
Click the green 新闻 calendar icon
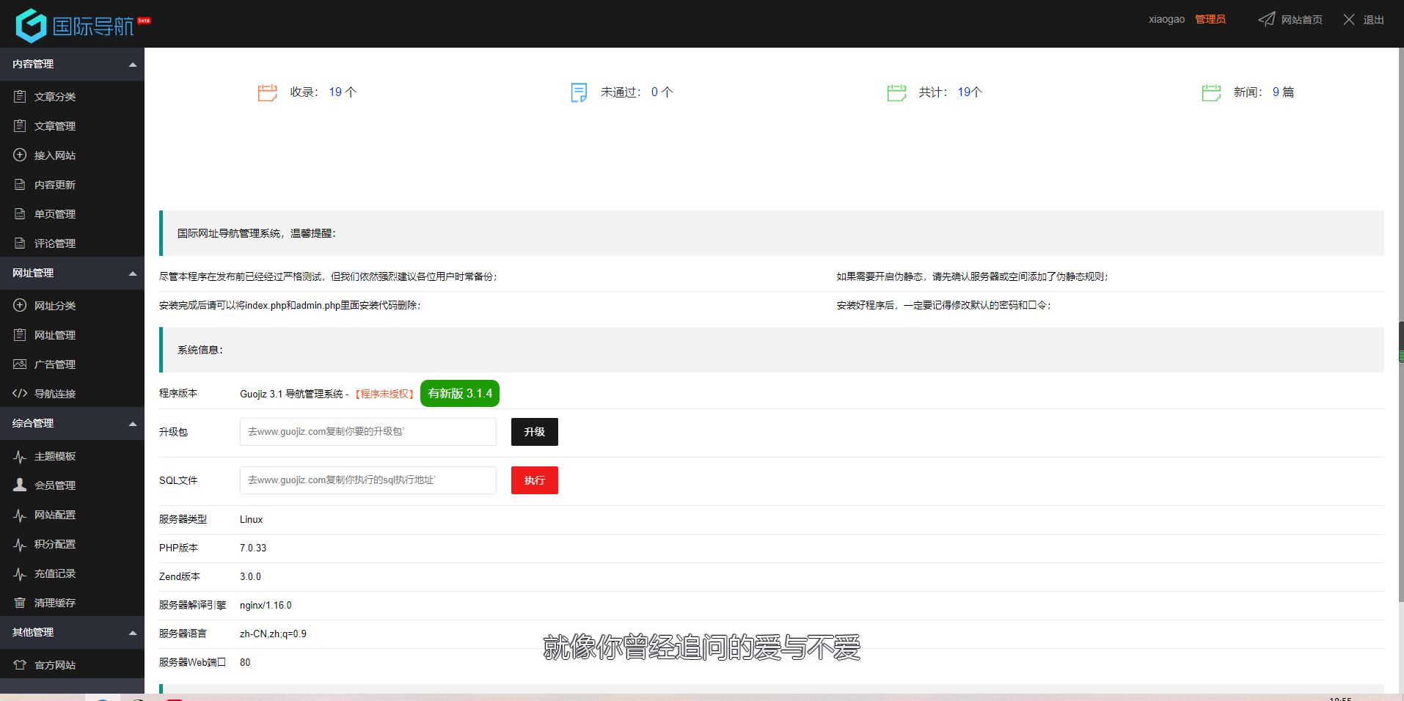click(1211, 92)
